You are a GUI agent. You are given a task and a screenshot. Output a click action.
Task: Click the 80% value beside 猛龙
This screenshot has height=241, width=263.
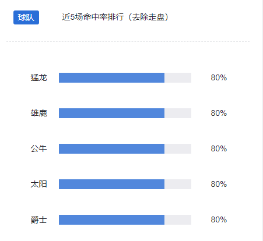pos(219,77)
